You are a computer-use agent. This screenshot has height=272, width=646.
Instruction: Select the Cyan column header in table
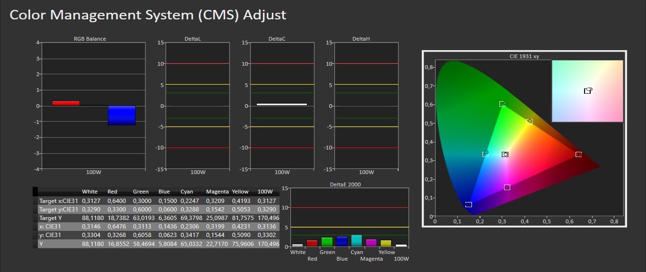187,192
